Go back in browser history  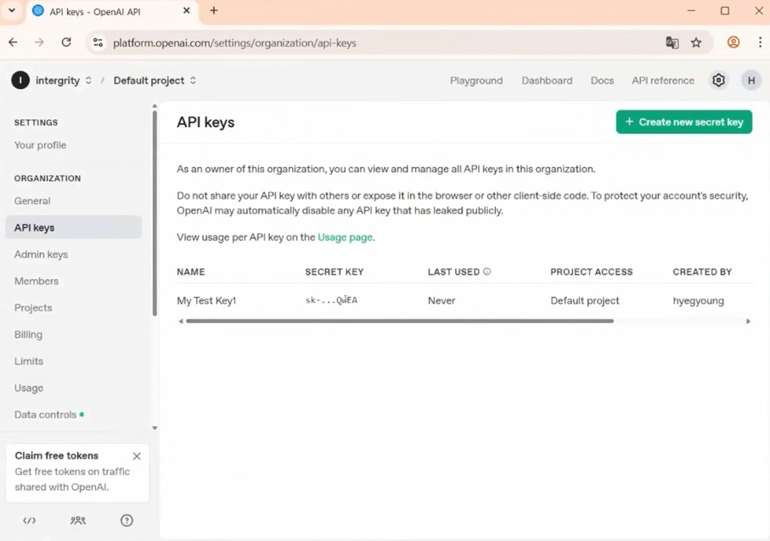coord(14,42)
